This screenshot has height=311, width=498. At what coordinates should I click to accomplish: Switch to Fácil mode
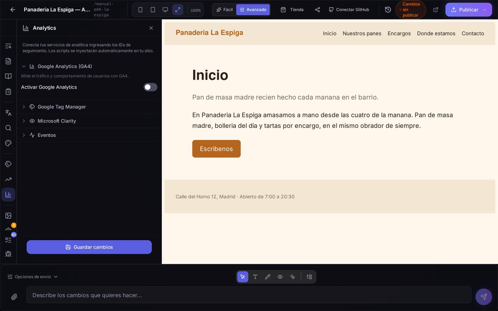tap(224, 10)
